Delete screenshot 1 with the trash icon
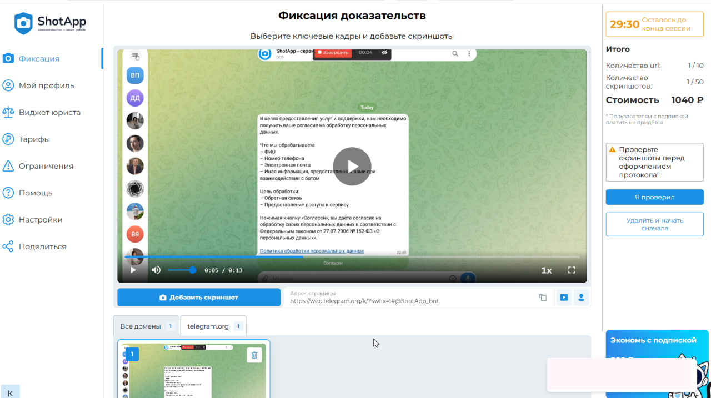This screenshot has width=711, height=398. pyautogui.click(x=254, y=355)
